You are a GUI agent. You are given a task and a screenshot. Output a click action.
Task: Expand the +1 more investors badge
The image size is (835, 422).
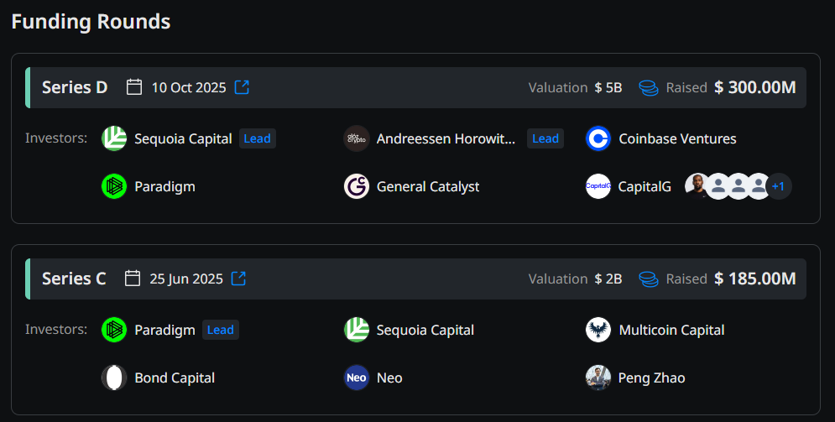coord(779,186)
